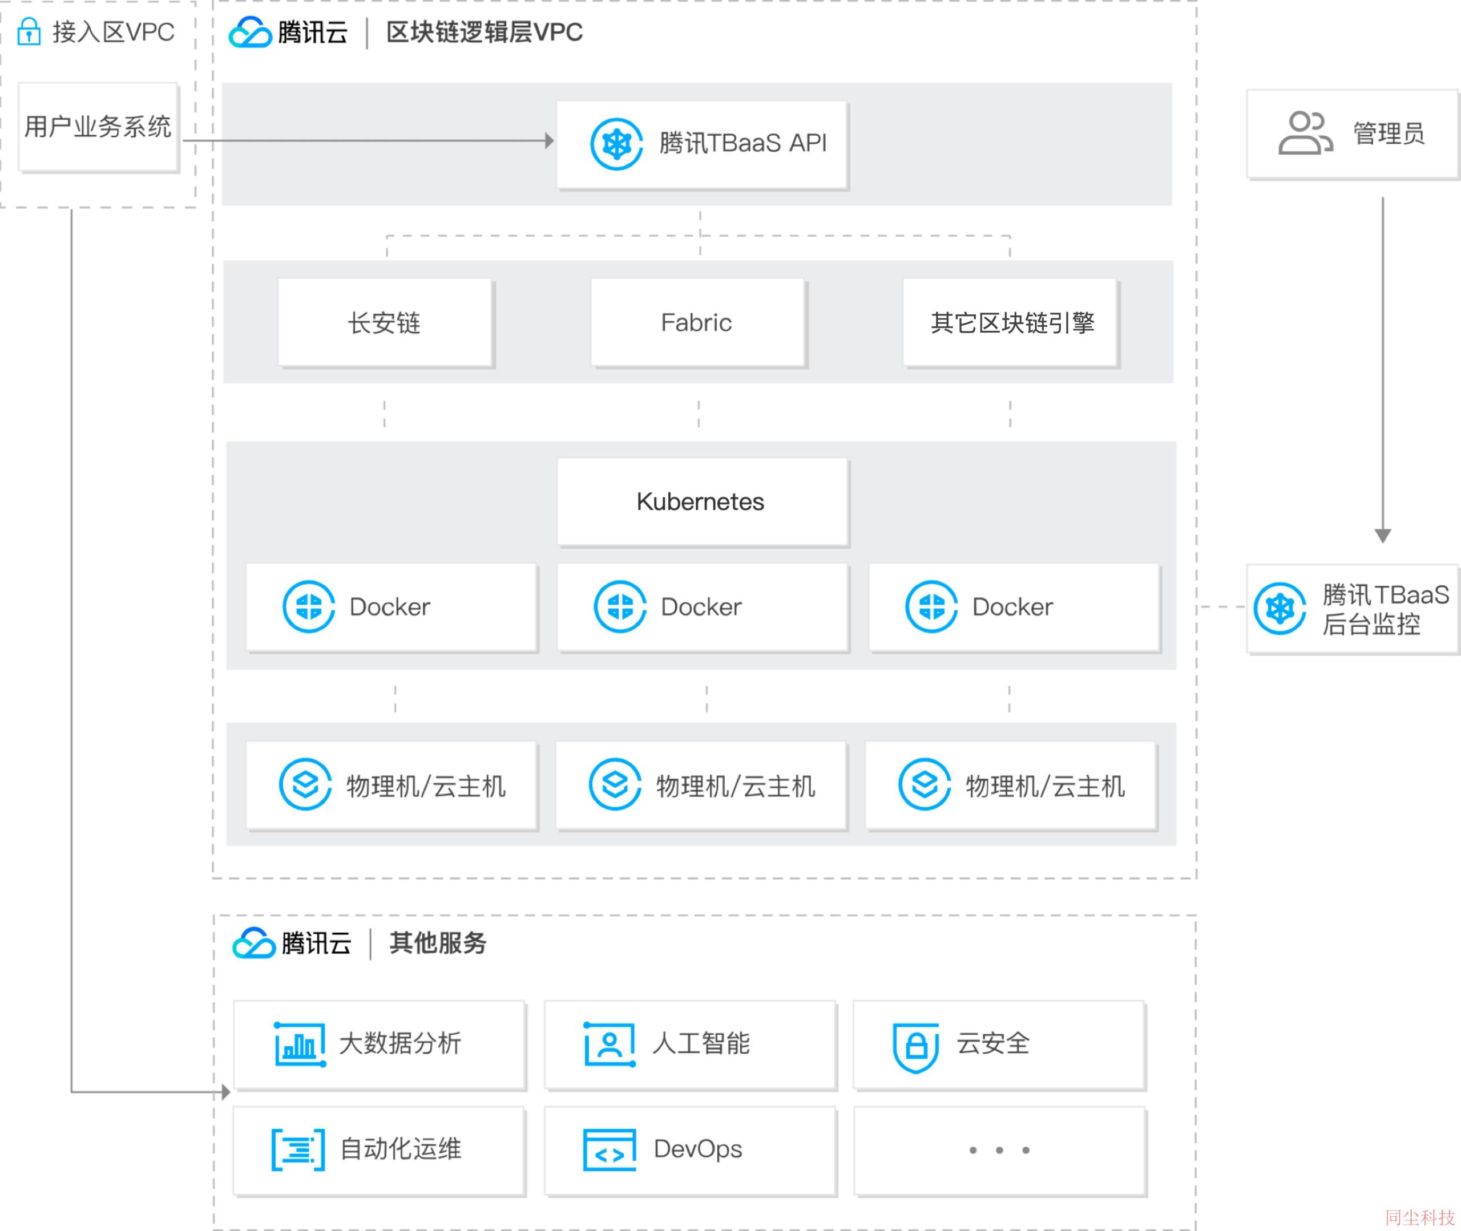Select the 长安链 box
1461x1231 pixels.
(x=385, y=322)
